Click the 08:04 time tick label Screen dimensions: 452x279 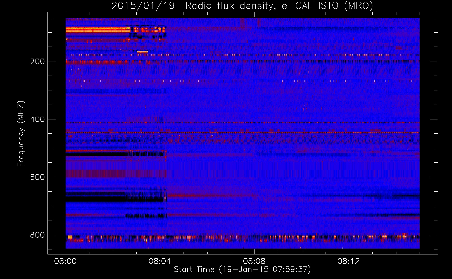[160, 261]
